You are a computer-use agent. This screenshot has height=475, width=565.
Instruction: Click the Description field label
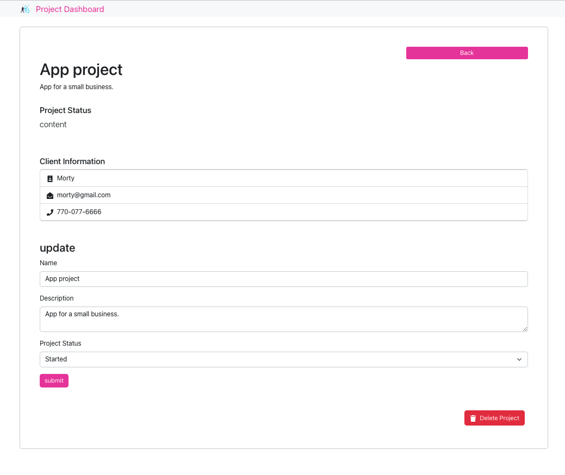pos(57,298)
